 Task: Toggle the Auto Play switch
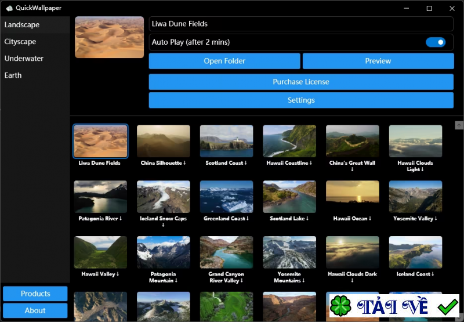point(436,42)
